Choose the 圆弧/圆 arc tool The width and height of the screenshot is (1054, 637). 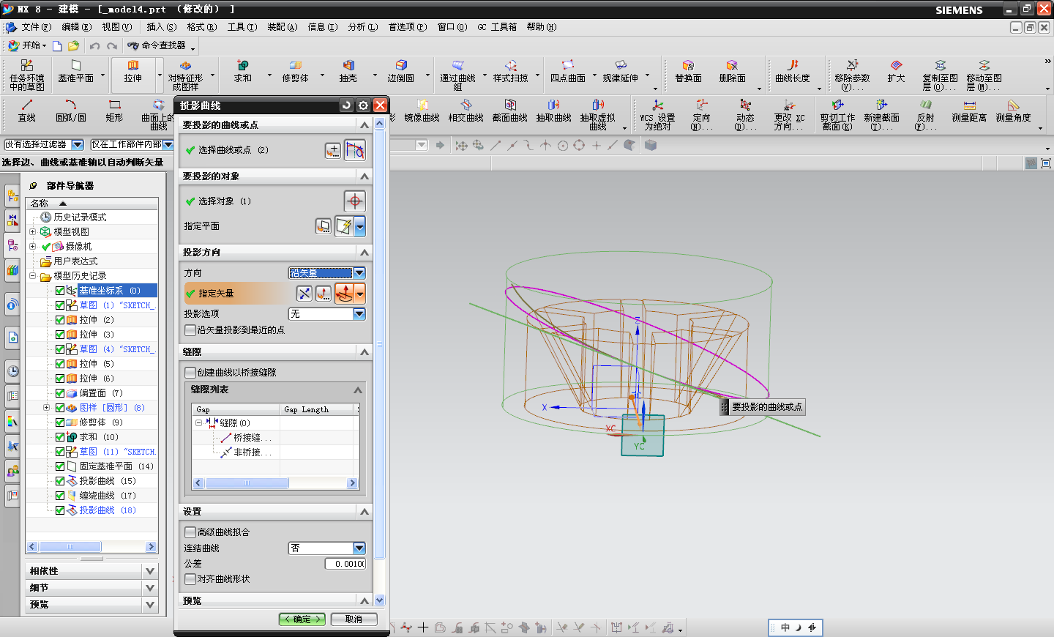coord(71,111)
